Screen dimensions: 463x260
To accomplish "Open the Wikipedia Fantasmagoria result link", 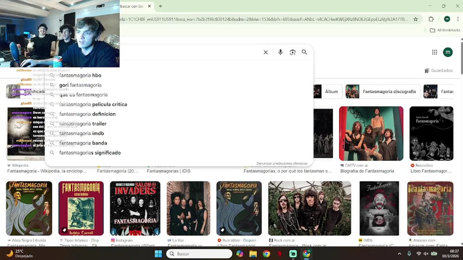I will 47,171.
